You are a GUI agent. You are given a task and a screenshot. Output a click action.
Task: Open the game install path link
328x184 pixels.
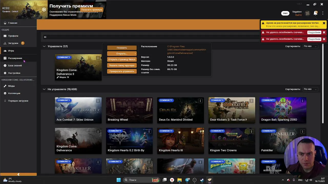pos(187,50)
